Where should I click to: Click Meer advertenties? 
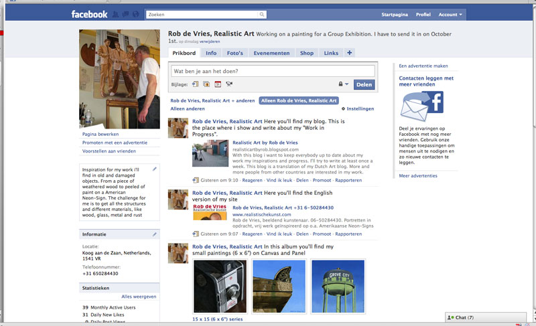click(x=418, y=176)
